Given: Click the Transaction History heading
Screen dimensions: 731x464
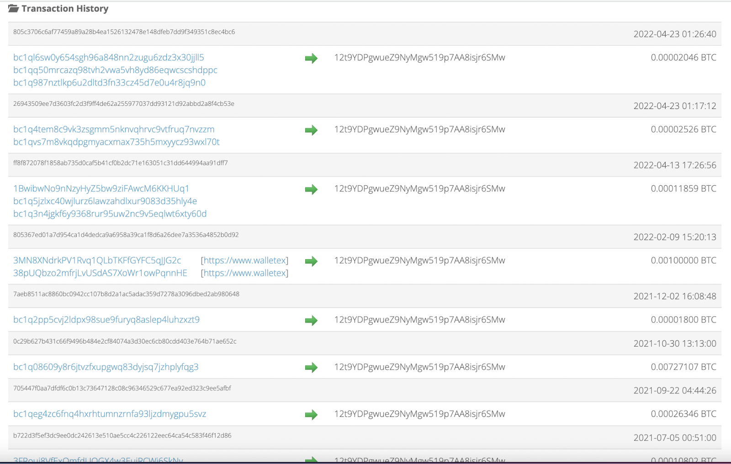Looking at the screenshot, I should coord(65,9).
